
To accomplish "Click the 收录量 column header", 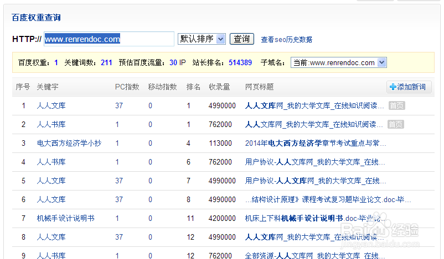I will pos(219,87).
